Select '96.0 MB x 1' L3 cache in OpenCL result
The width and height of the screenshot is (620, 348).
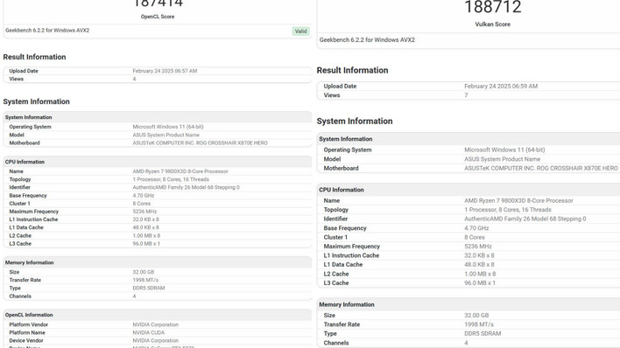(146, 244)
